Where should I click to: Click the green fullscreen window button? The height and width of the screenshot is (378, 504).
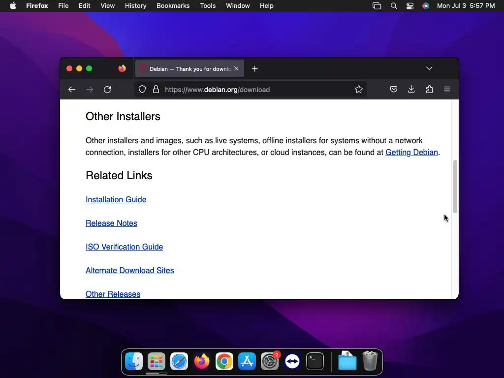point(89,68)
